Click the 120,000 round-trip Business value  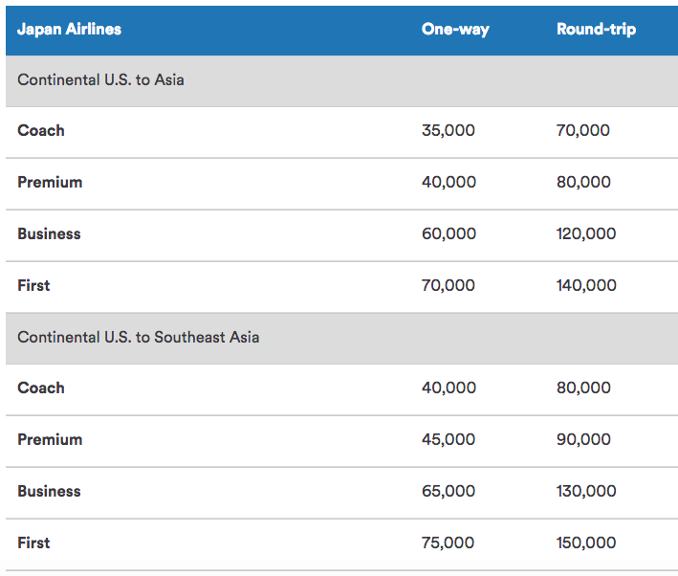tap(586, 233)
